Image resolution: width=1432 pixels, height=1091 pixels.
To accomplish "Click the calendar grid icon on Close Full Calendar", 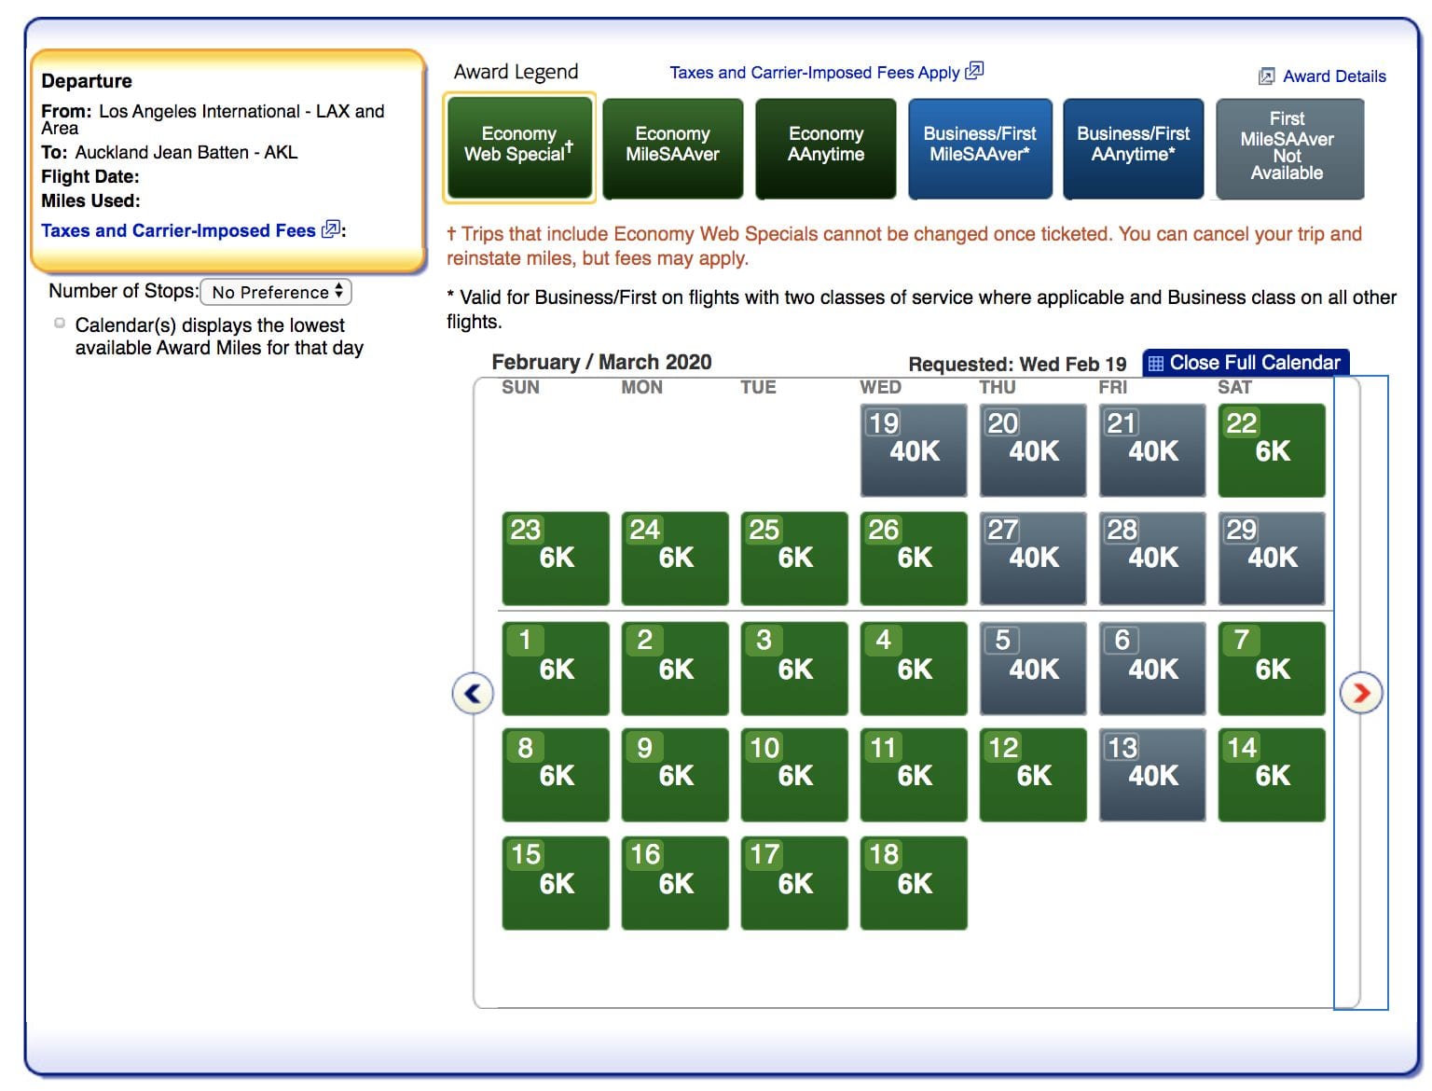I will (1158, 362).
